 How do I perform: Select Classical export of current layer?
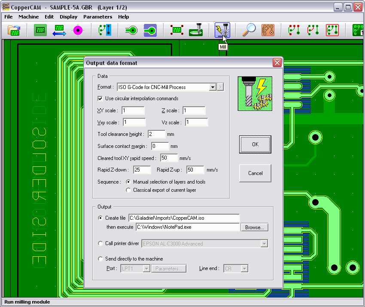tap(128, 190)
